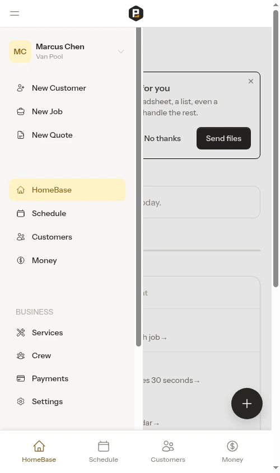Click the Crew group icon
This screenshot has width=280, height=473.
21,355
